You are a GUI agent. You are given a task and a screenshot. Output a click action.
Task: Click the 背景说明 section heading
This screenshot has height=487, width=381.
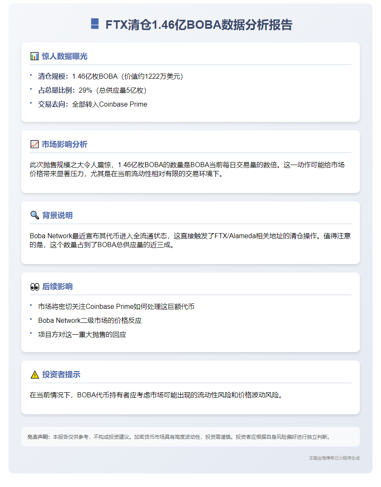(57, 215)
